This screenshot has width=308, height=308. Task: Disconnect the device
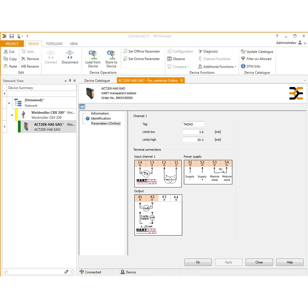point(70,57)
